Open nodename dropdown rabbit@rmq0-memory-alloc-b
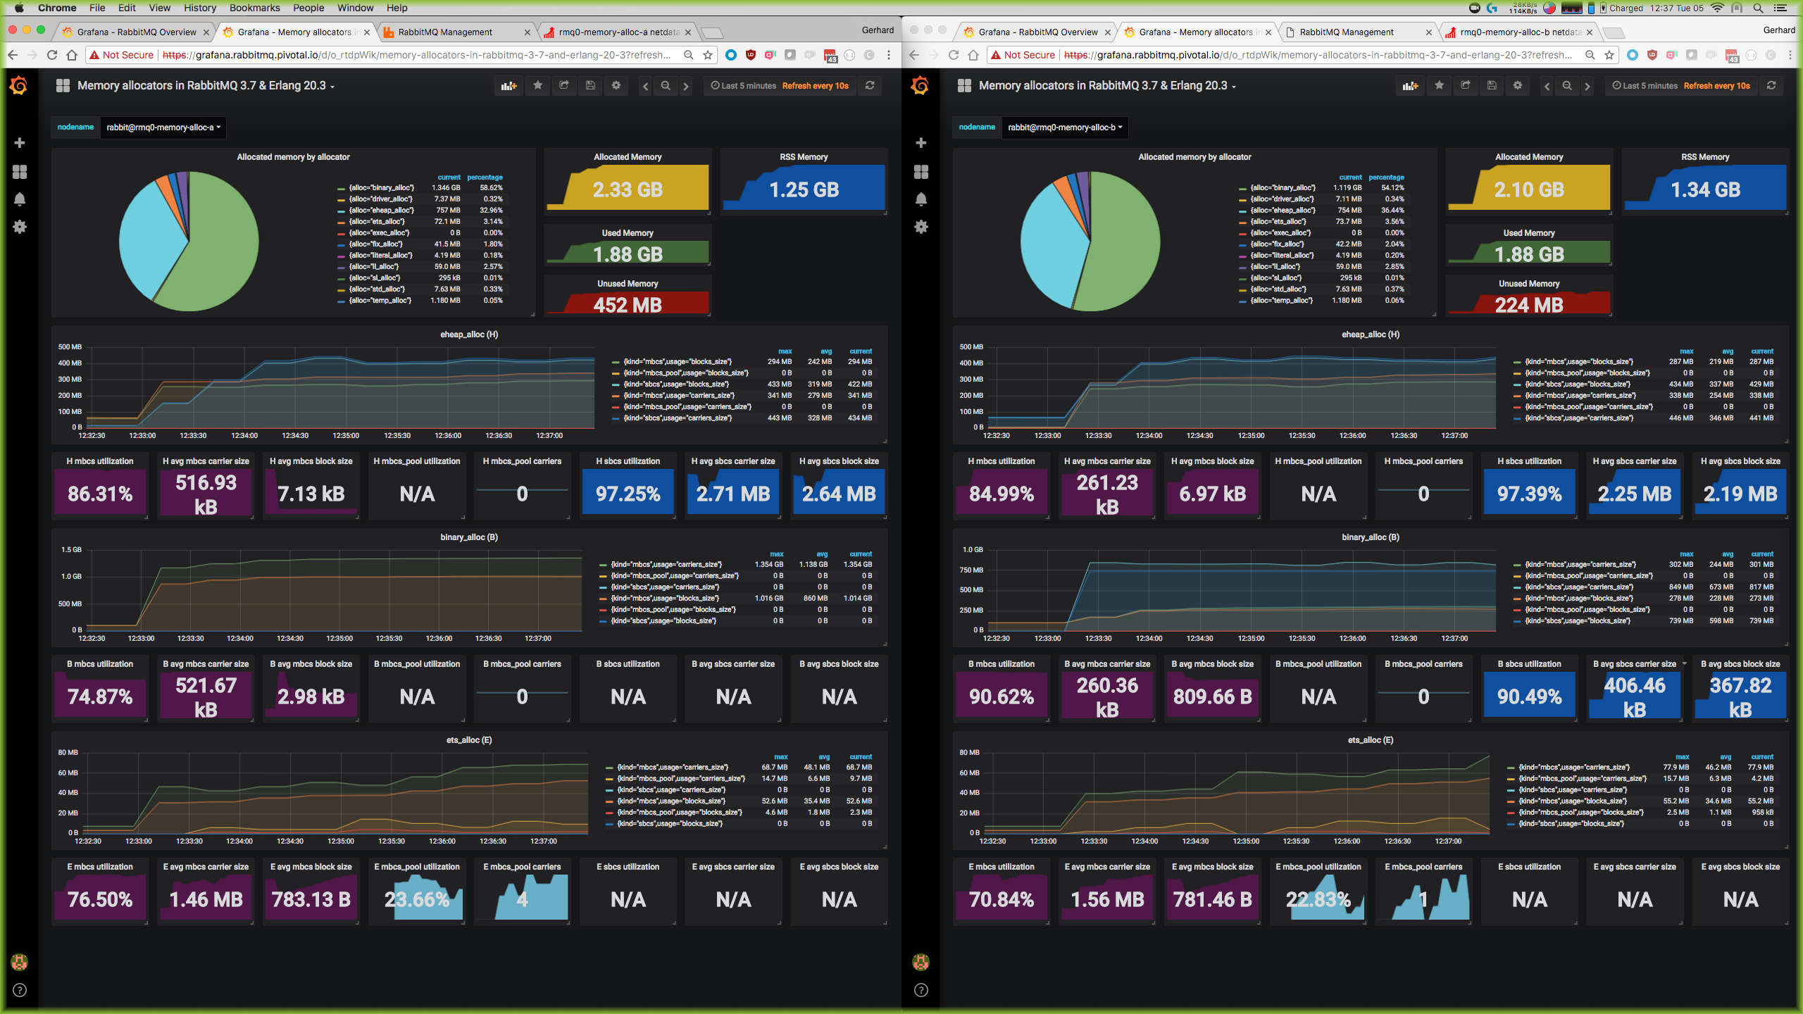 coord(1065,127)
